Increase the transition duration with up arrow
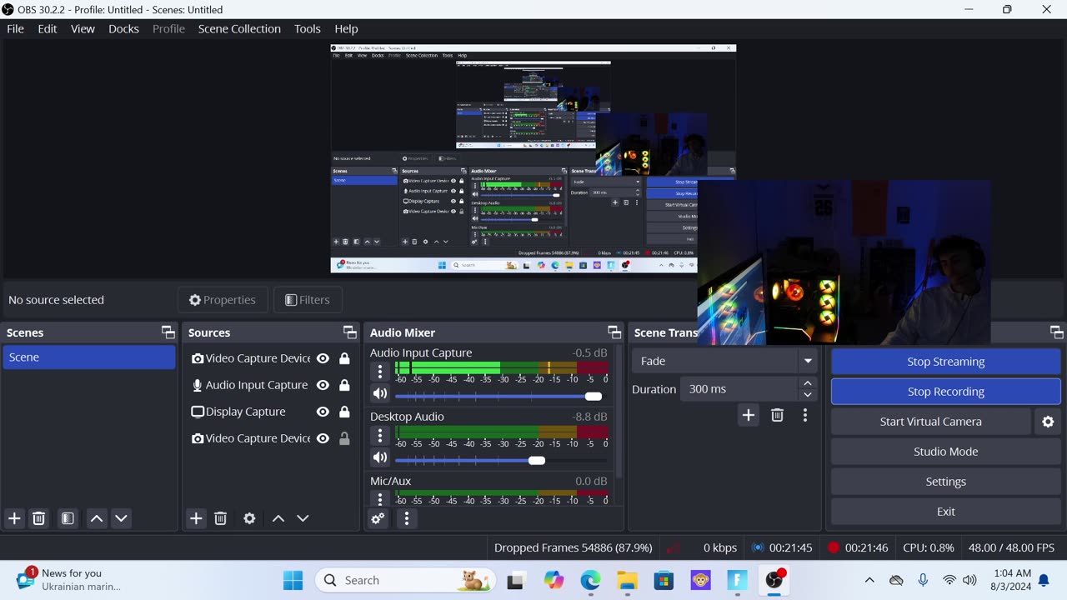 (807, 383)
